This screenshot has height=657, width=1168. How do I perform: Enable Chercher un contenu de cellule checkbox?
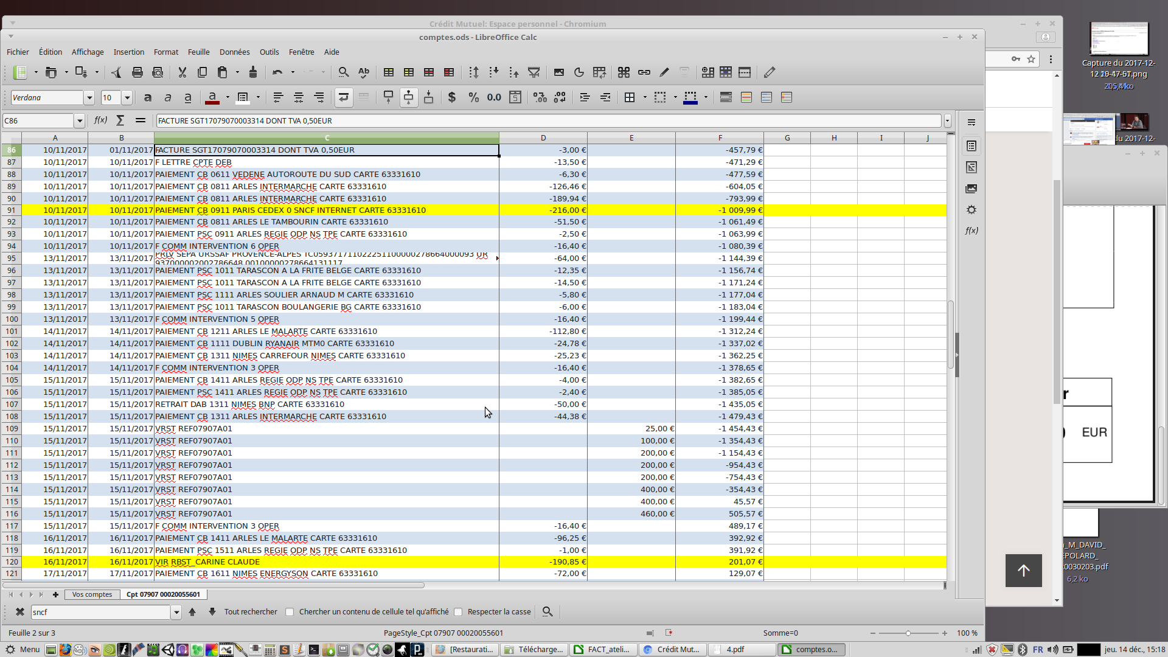pyautogui.click(x=290, y=612)
